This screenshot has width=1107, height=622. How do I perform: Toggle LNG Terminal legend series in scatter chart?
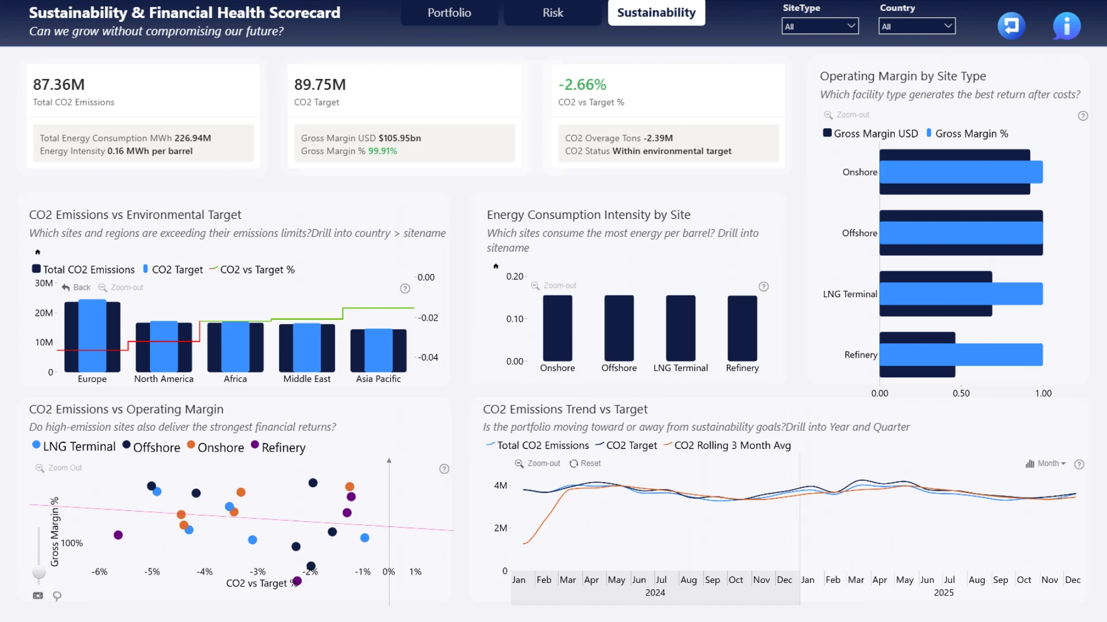[x=74, y=446]
